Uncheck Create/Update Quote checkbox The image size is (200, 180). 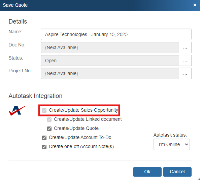click(x=49, y=129)
